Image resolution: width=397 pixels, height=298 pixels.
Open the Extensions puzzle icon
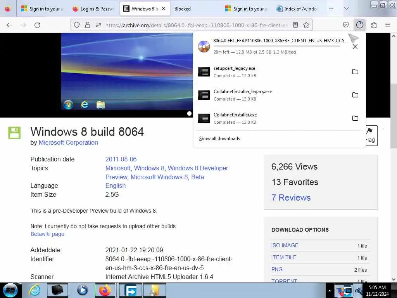[x=374, y=25]
